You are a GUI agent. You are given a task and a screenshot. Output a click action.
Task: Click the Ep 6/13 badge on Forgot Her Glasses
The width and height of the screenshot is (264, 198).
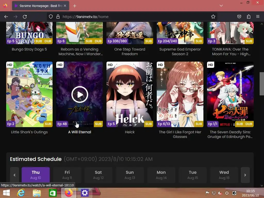click(164, 124)
